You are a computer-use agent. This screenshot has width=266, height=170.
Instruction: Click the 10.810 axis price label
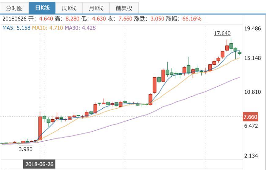(253, 92)
